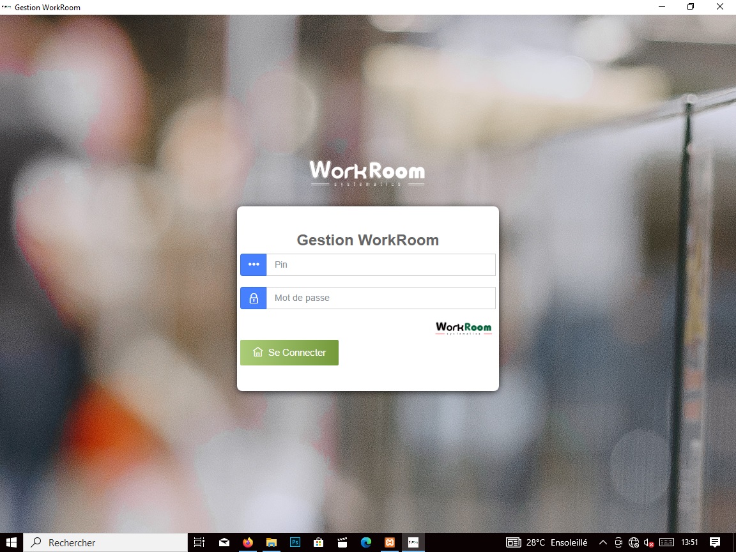Open Photoshop from the taskbar
The image size is (736, 552).
[295, 542]
